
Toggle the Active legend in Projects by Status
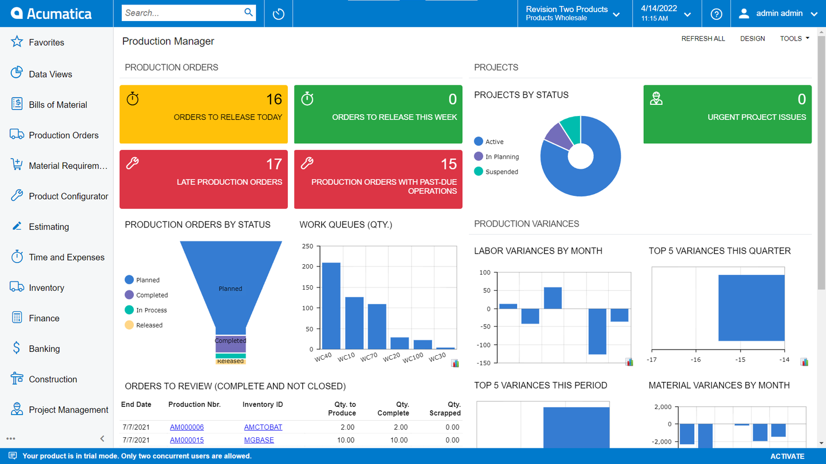point(493,142)
